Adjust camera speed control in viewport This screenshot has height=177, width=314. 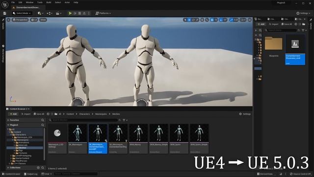point(243,20)
